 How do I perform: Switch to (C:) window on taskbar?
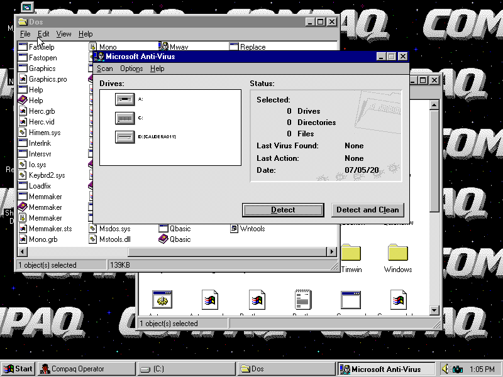(x=186, y=369)
